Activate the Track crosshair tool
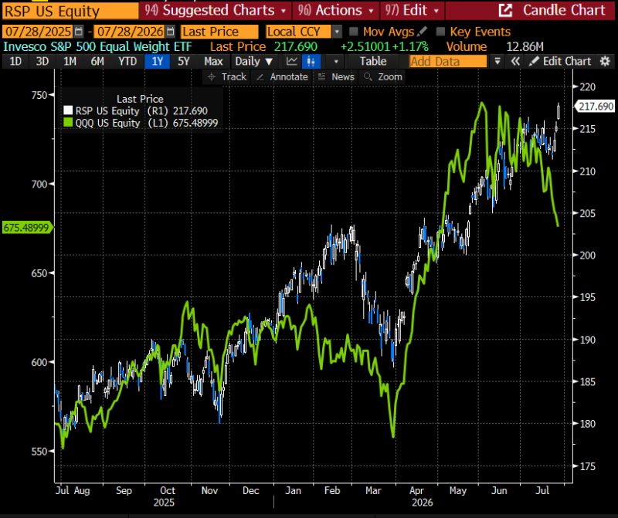The height and width of the screenshot is (518, 618). [x=227, y=77]
